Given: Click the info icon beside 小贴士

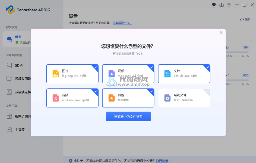Looking at the screenshot, I should pyautogui.click(x=70, y=161).
